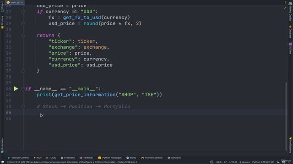Click the "SHOP" string argument
The image size is (293, 164).
click(127, 95)
